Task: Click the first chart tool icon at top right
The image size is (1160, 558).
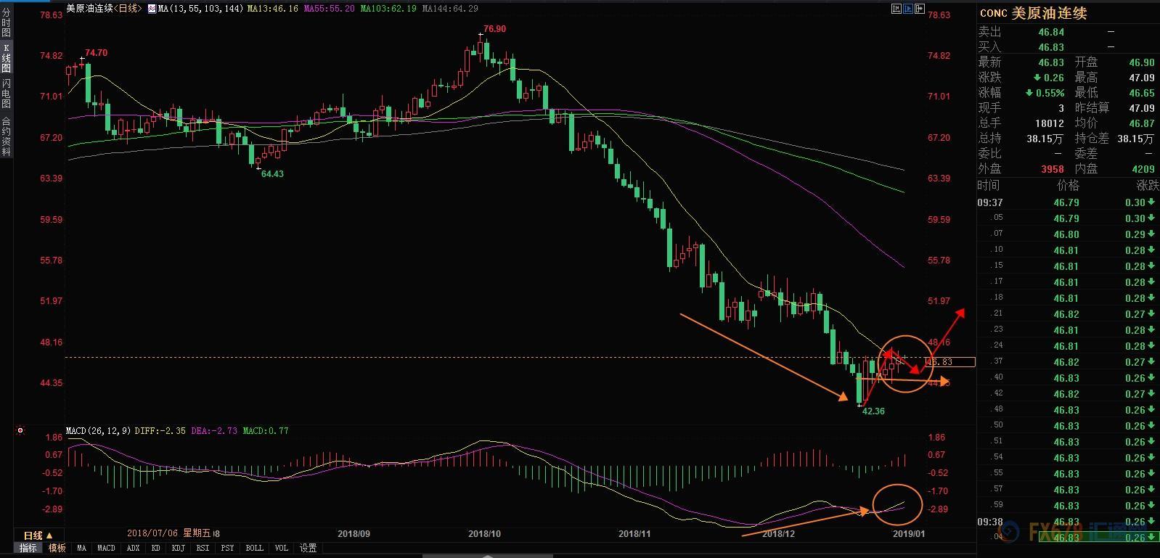Action: coord(896,9)
